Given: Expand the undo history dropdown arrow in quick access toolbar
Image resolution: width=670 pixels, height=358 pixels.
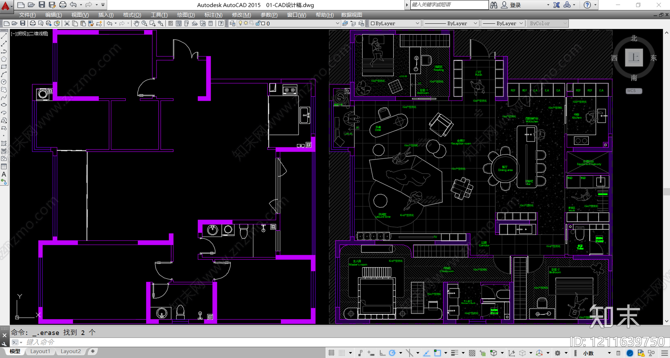Looking at the screenshot, I should [81, 5].
